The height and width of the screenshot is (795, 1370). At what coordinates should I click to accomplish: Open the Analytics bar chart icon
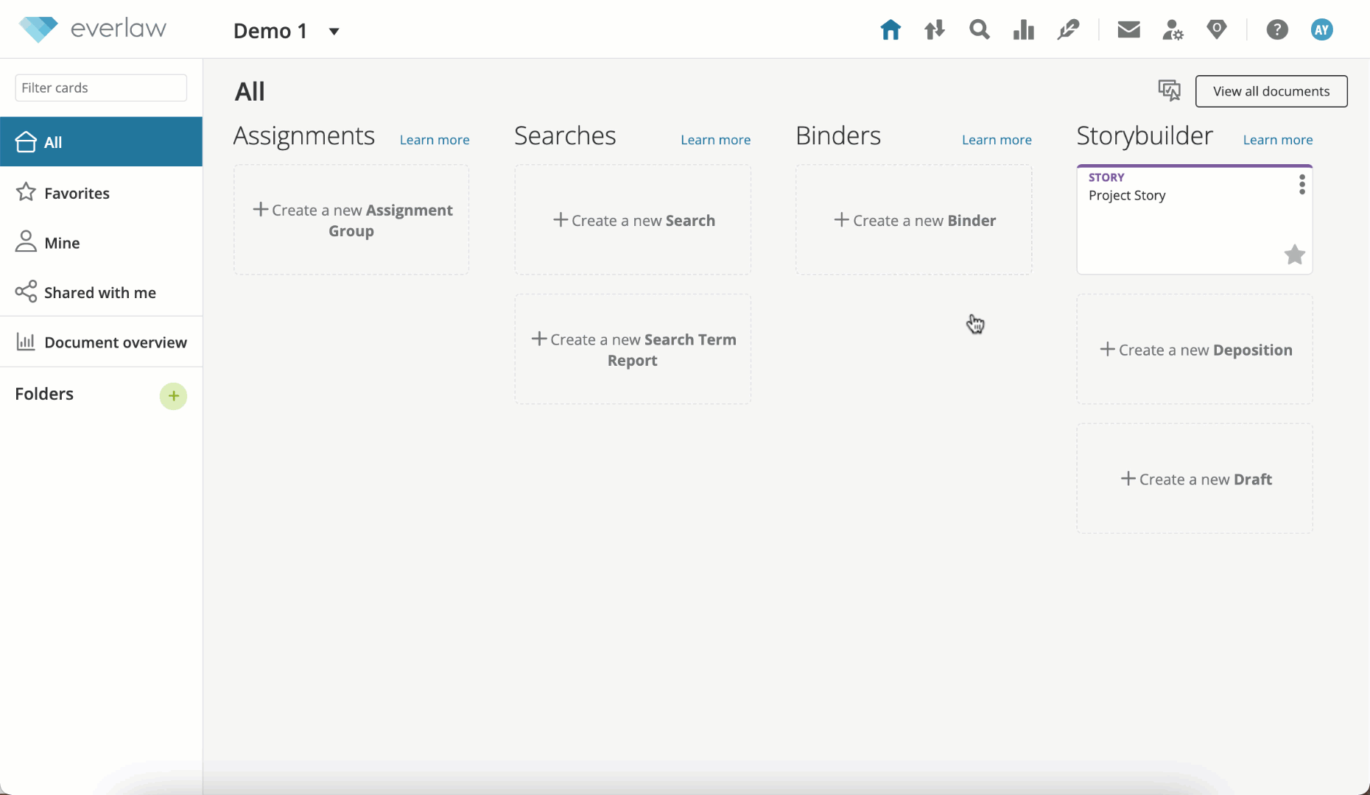[x=1024, y=30]
